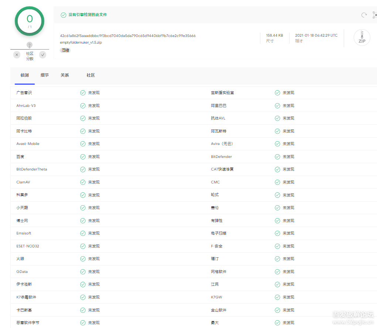Click the checkmark upvote button
377x328 pixels.
pyautogui.click(x=43, y=55)
